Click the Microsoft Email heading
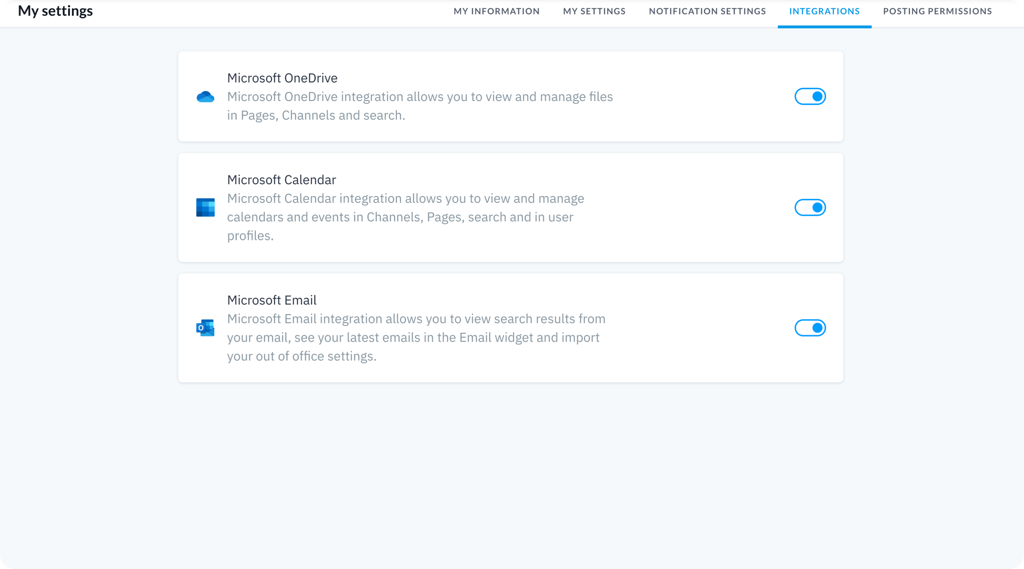This screenshot has width=1024, height=569. 272,300
